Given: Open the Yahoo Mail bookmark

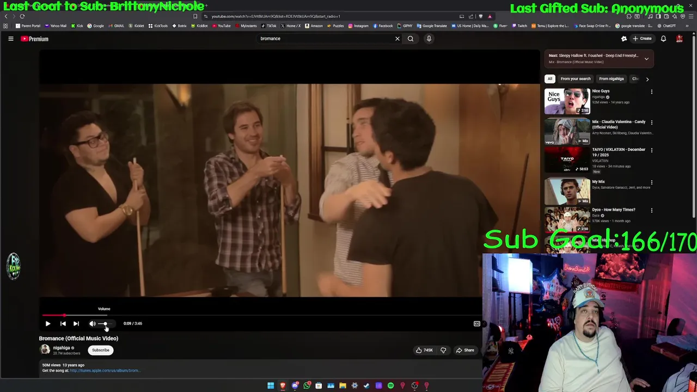Looking at the screenshot, I should click(56, 26).
